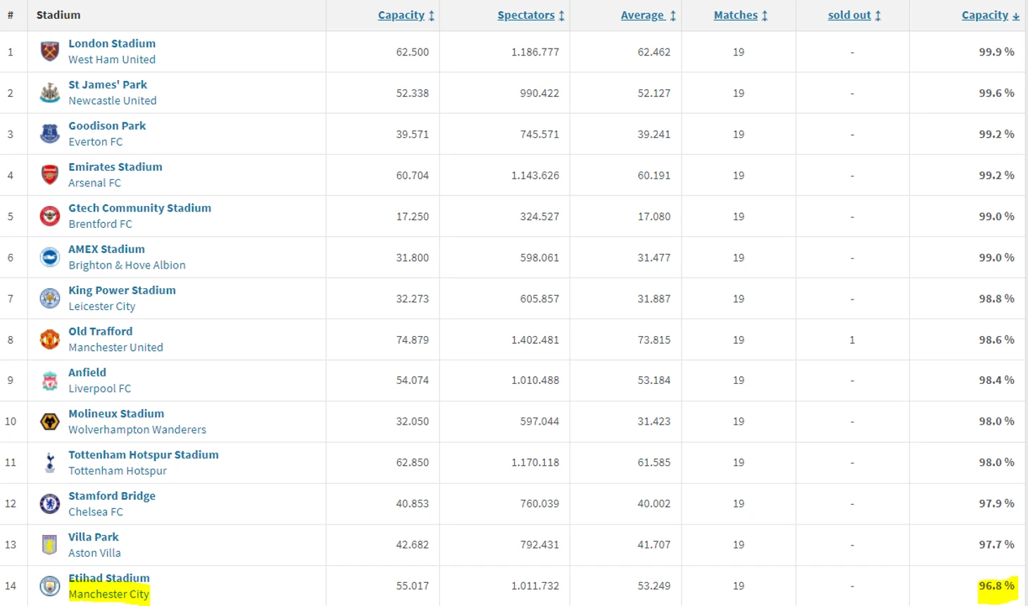Select the highlighted Manchester City club name
This screenshot has height=606, width=1028.
pos(109,595)
